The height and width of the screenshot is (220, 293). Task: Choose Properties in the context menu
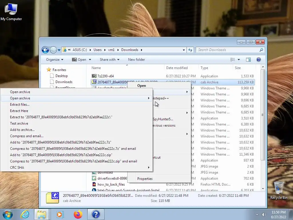click(x=145, y=179)
